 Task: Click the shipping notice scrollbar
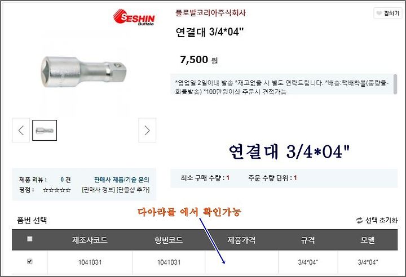pyautogui.click(x=395, y=84)
